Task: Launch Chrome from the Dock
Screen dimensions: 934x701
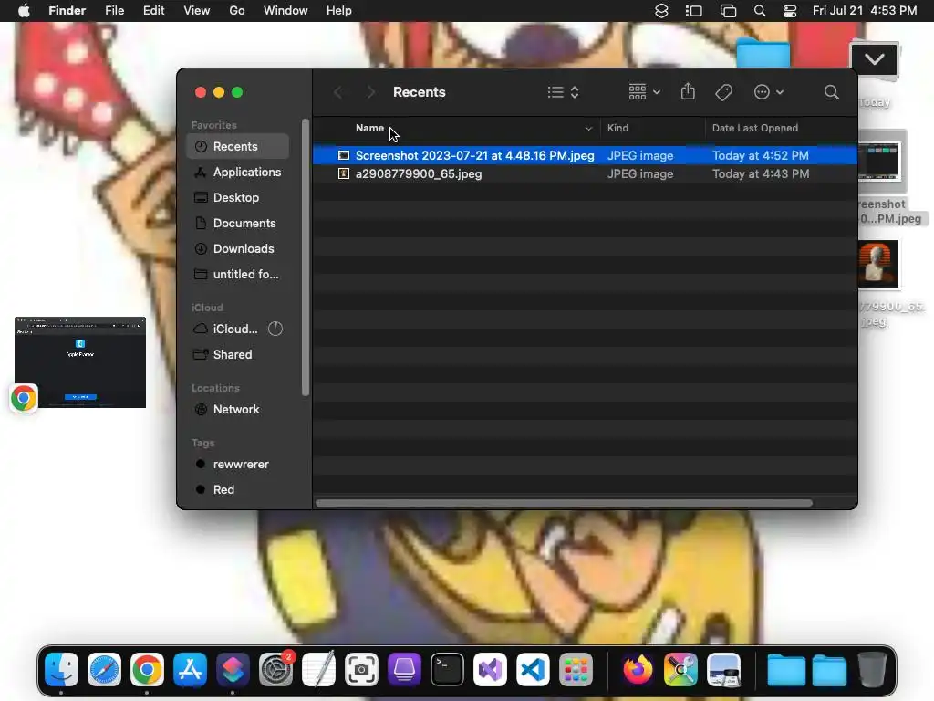Action: pyautogui.click(x=147, y=669)
